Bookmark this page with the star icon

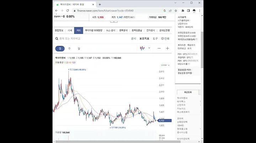click(176, 11)
